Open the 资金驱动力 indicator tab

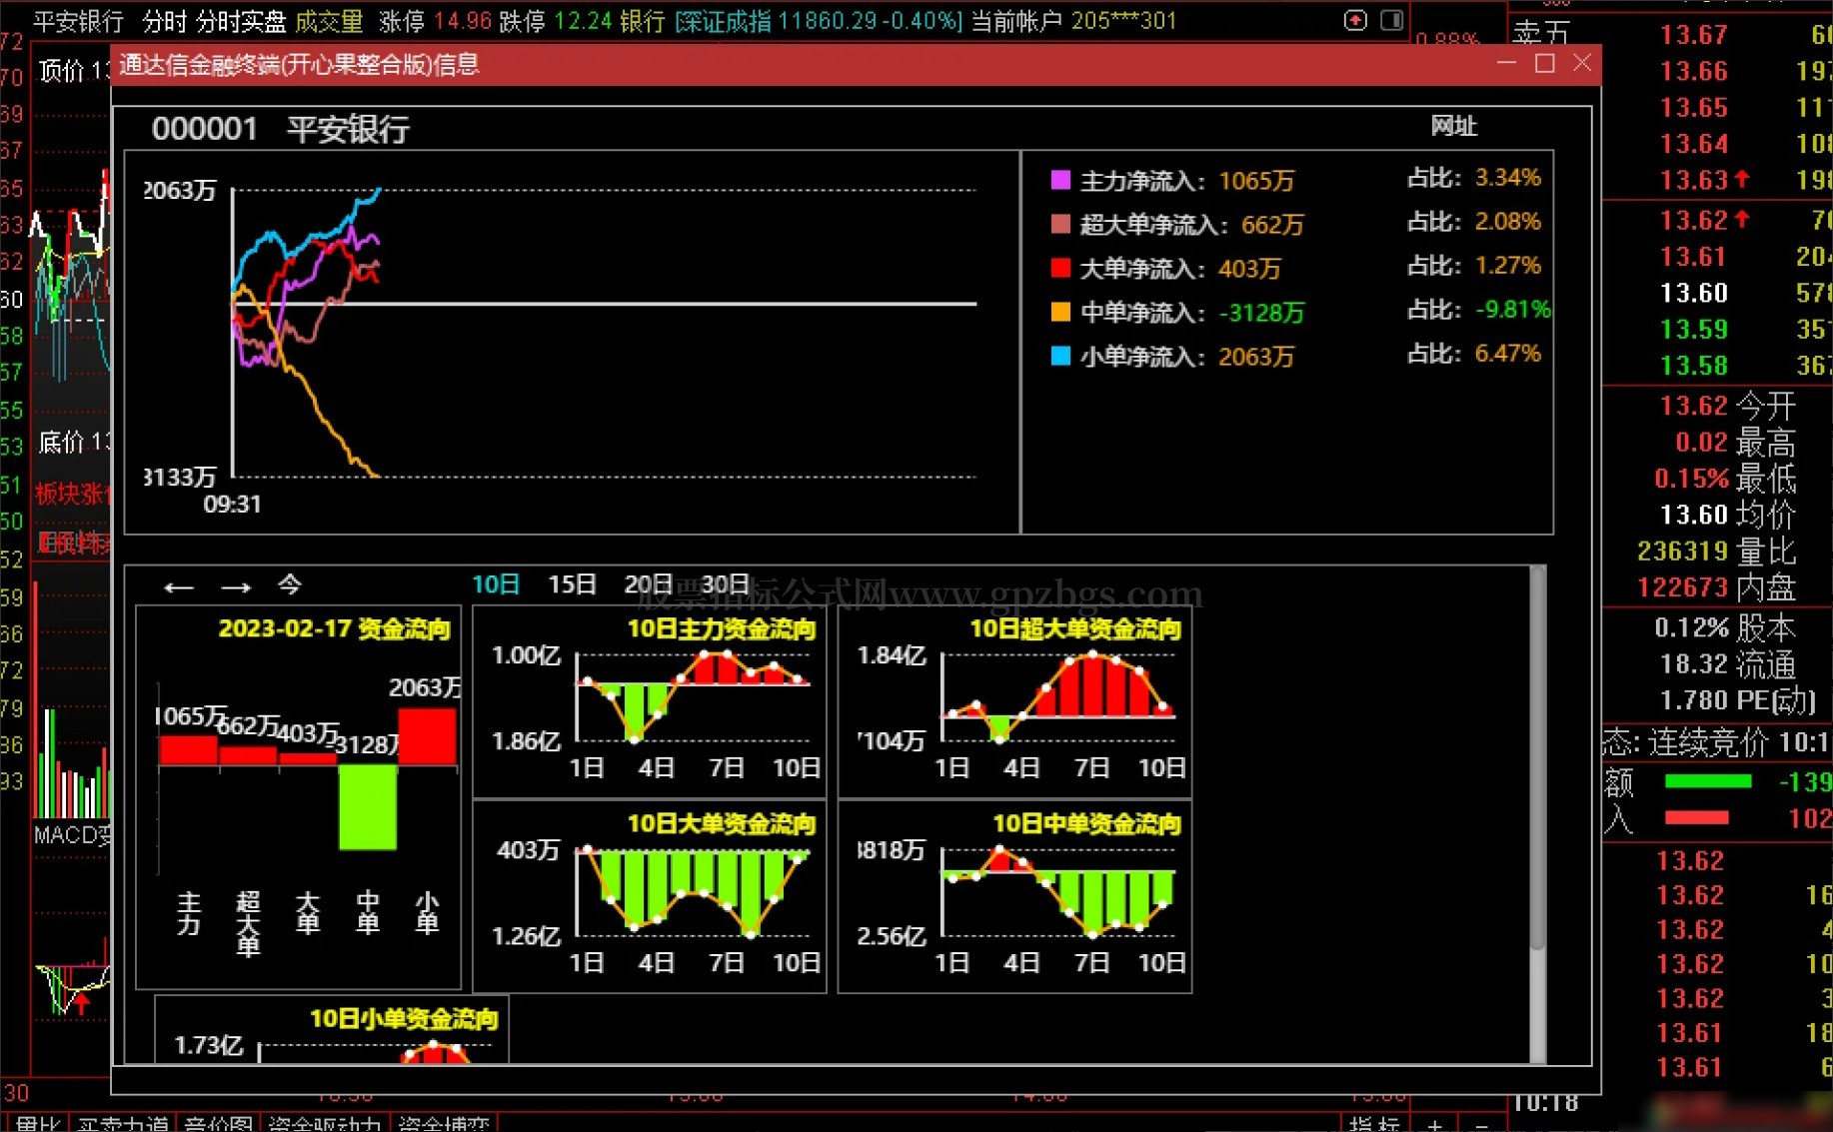point(325,1124)
